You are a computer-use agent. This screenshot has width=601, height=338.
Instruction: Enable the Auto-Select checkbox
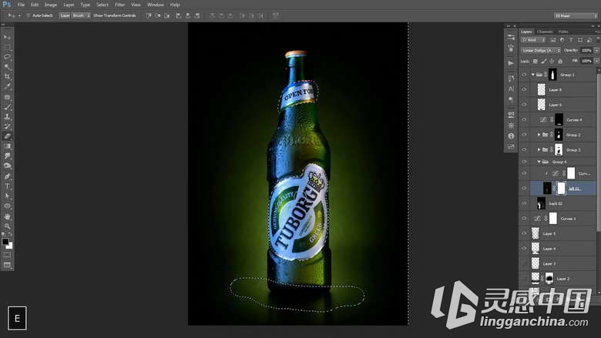tap(28, 15)
